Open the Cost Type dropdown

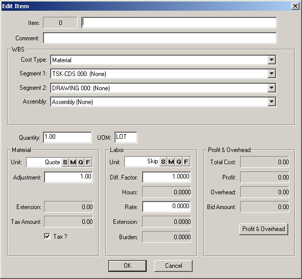[271, 60]
